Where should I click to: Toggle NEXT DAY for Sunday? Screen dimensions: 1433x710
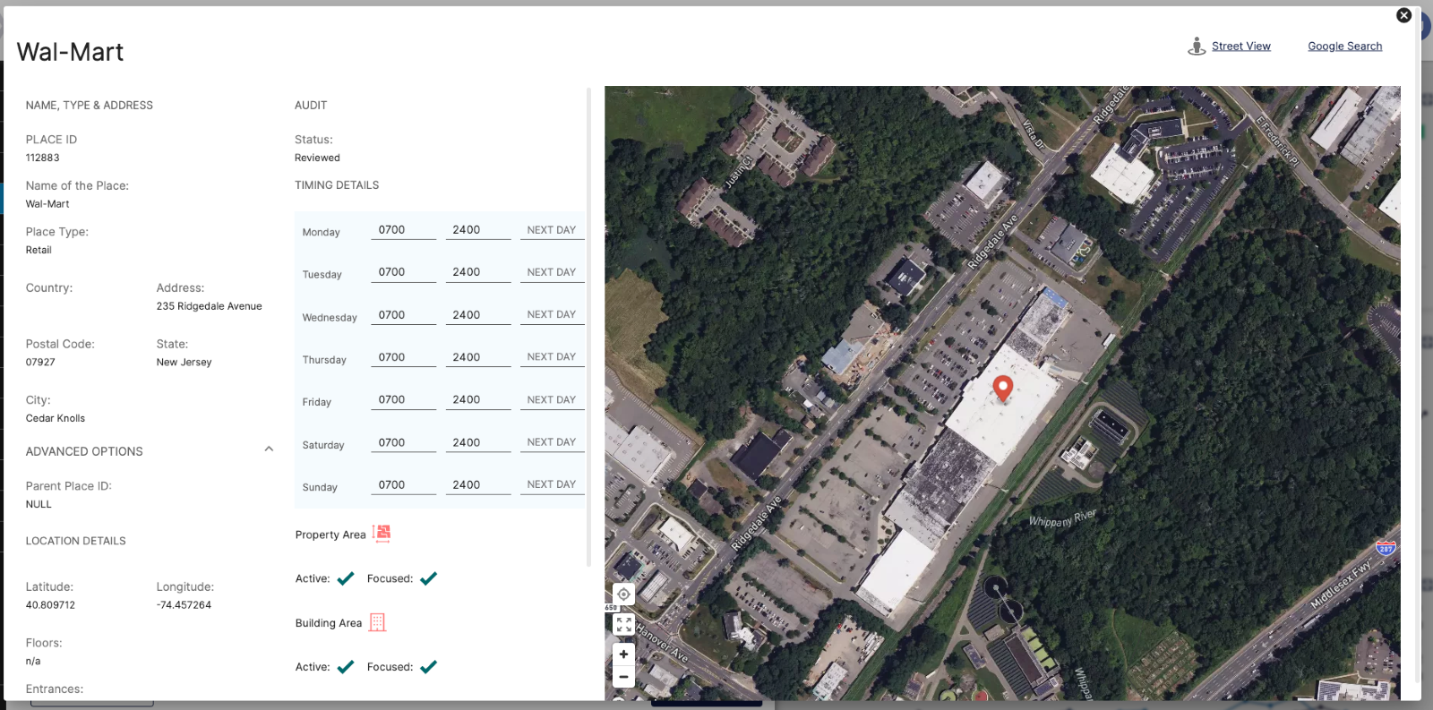coord(552,485)
